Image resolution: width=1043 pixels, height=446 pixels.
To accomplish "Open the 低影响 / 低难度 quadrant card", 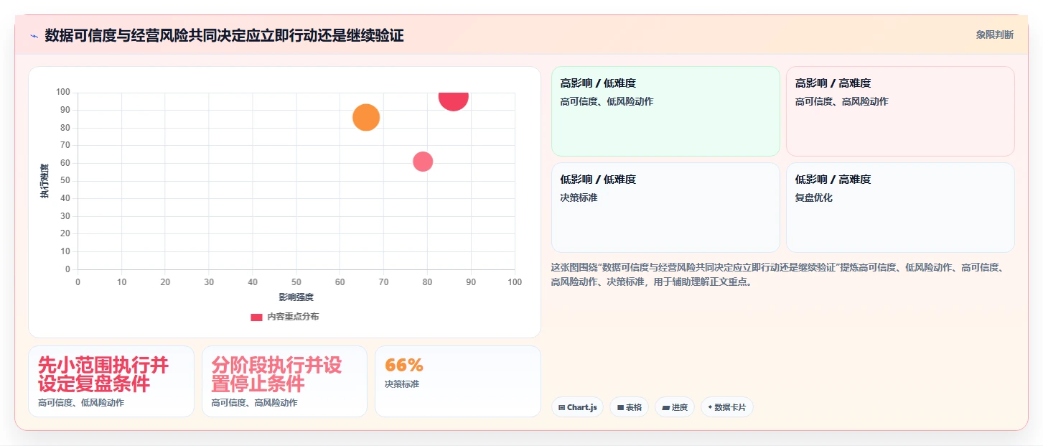I will 665,208.
